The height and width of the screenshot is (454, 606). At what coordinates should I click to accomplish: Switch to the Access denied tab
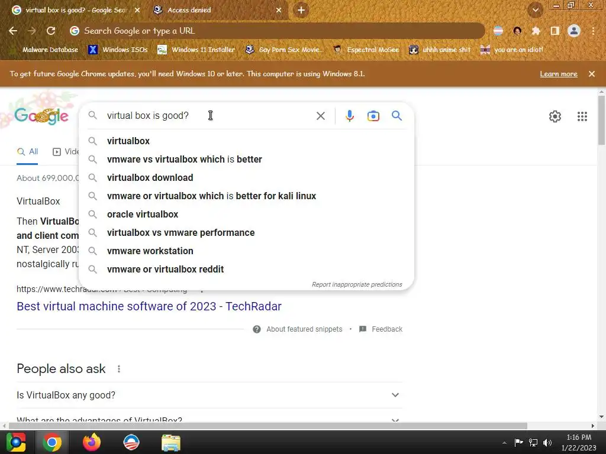point(217,10)
